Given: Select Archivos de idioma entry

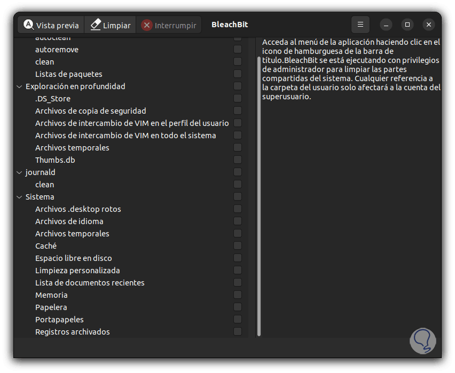Looking at the screenshot, I should 69,221.
